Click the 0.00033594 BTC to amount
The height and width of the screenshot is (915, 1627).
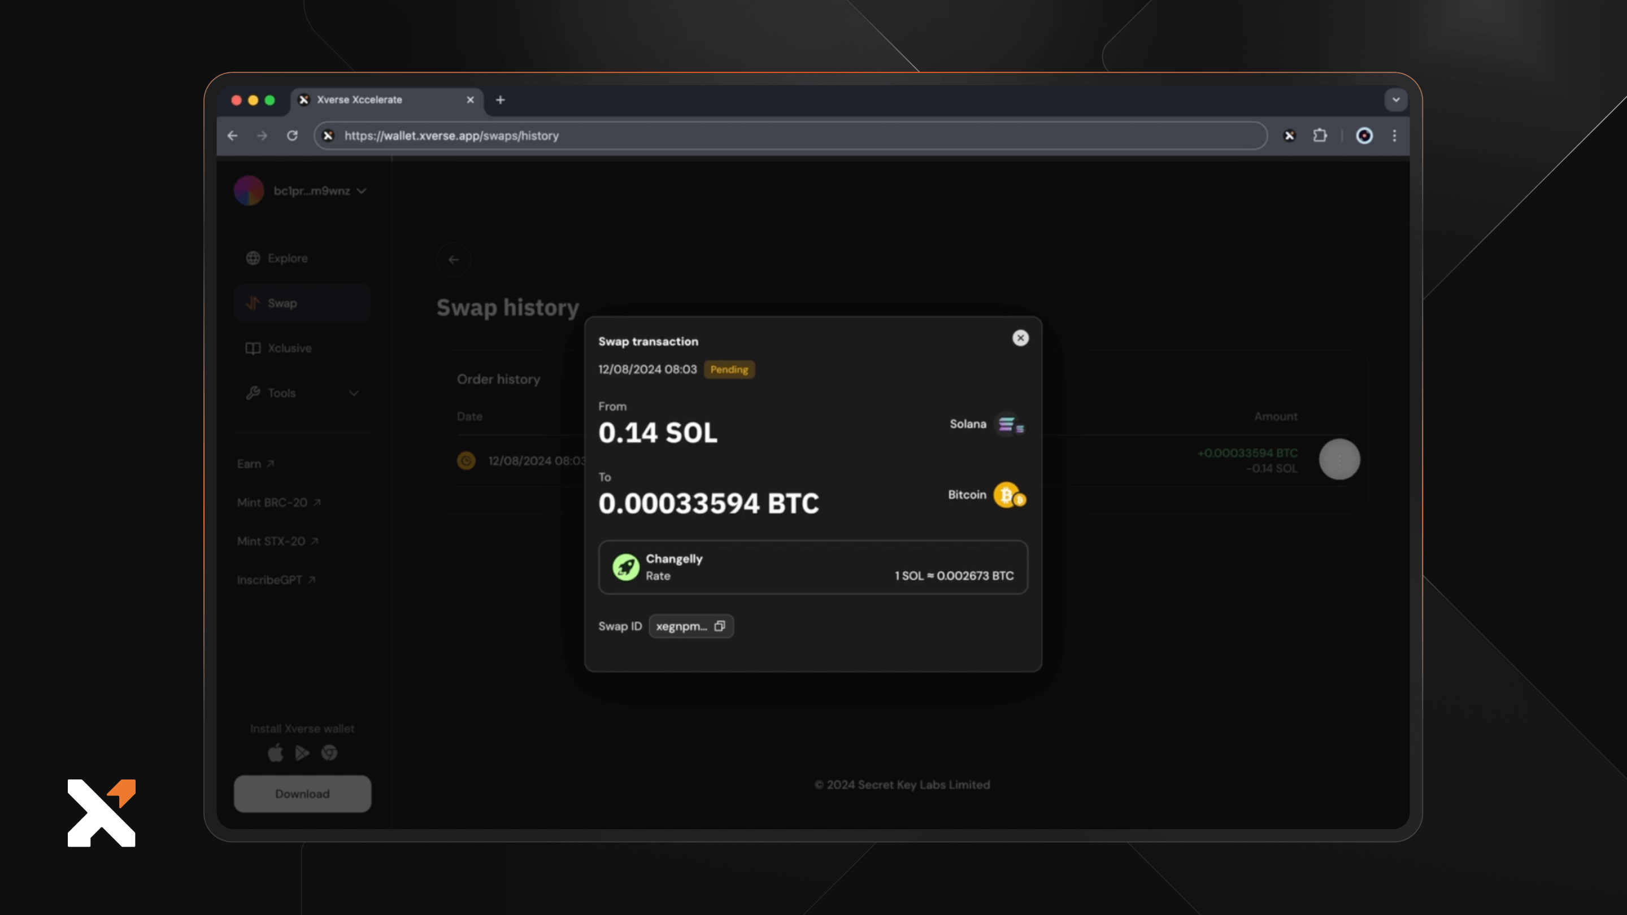coord(708,503)
